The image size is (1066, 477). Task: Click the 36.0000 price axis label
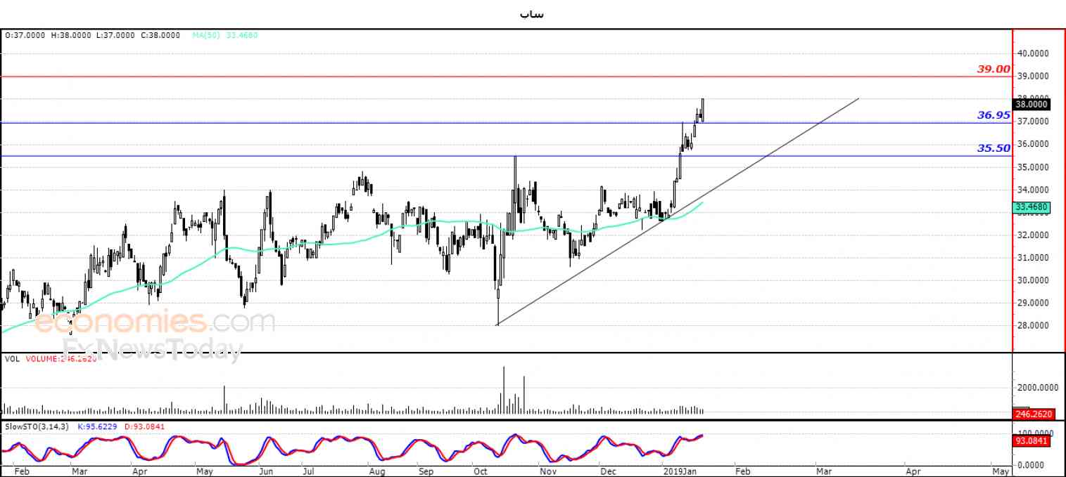[x=1033, y=144]
